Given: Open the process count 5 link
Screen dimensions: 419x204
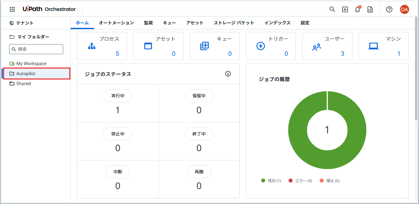Looking at the screenshot, I should tap(117, 54).
